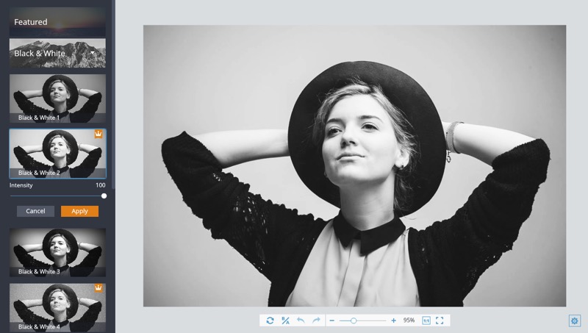
Task: Select the Black & White 3 thumbnail
Action: tap(57, 252)
